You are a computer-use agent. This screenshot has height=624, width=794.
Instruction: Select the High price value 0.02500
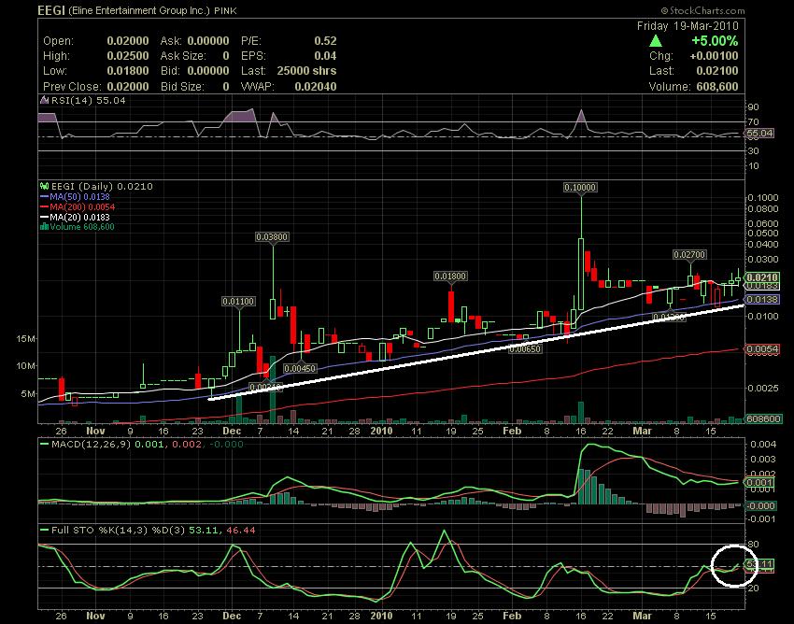128,56
